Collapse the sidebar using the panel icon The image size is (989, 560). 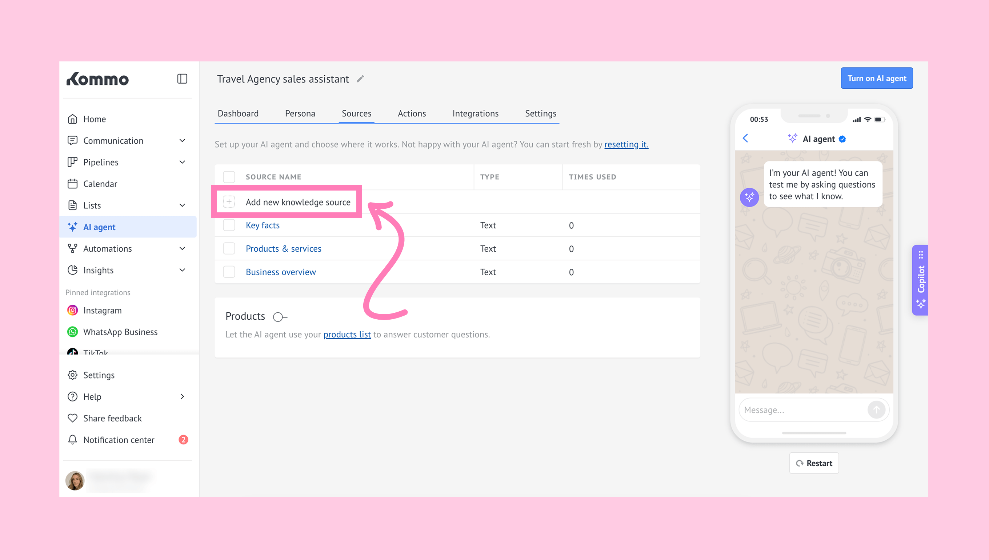pos(182,79)
